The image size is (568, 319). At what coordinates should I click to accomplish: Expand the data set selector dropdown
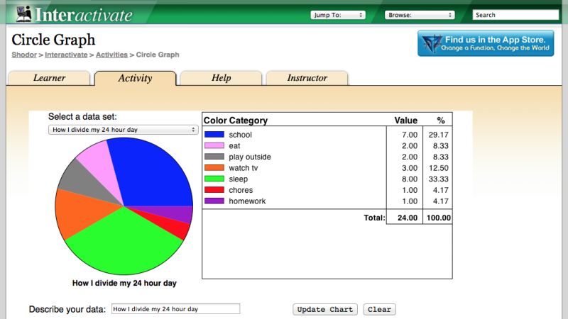(x=123, y=130)
